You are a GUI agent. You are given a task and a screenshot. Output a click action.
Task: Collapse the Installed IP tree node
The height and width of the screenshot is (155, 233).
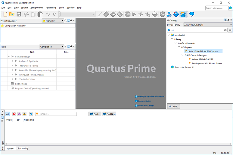pos(169,35)
